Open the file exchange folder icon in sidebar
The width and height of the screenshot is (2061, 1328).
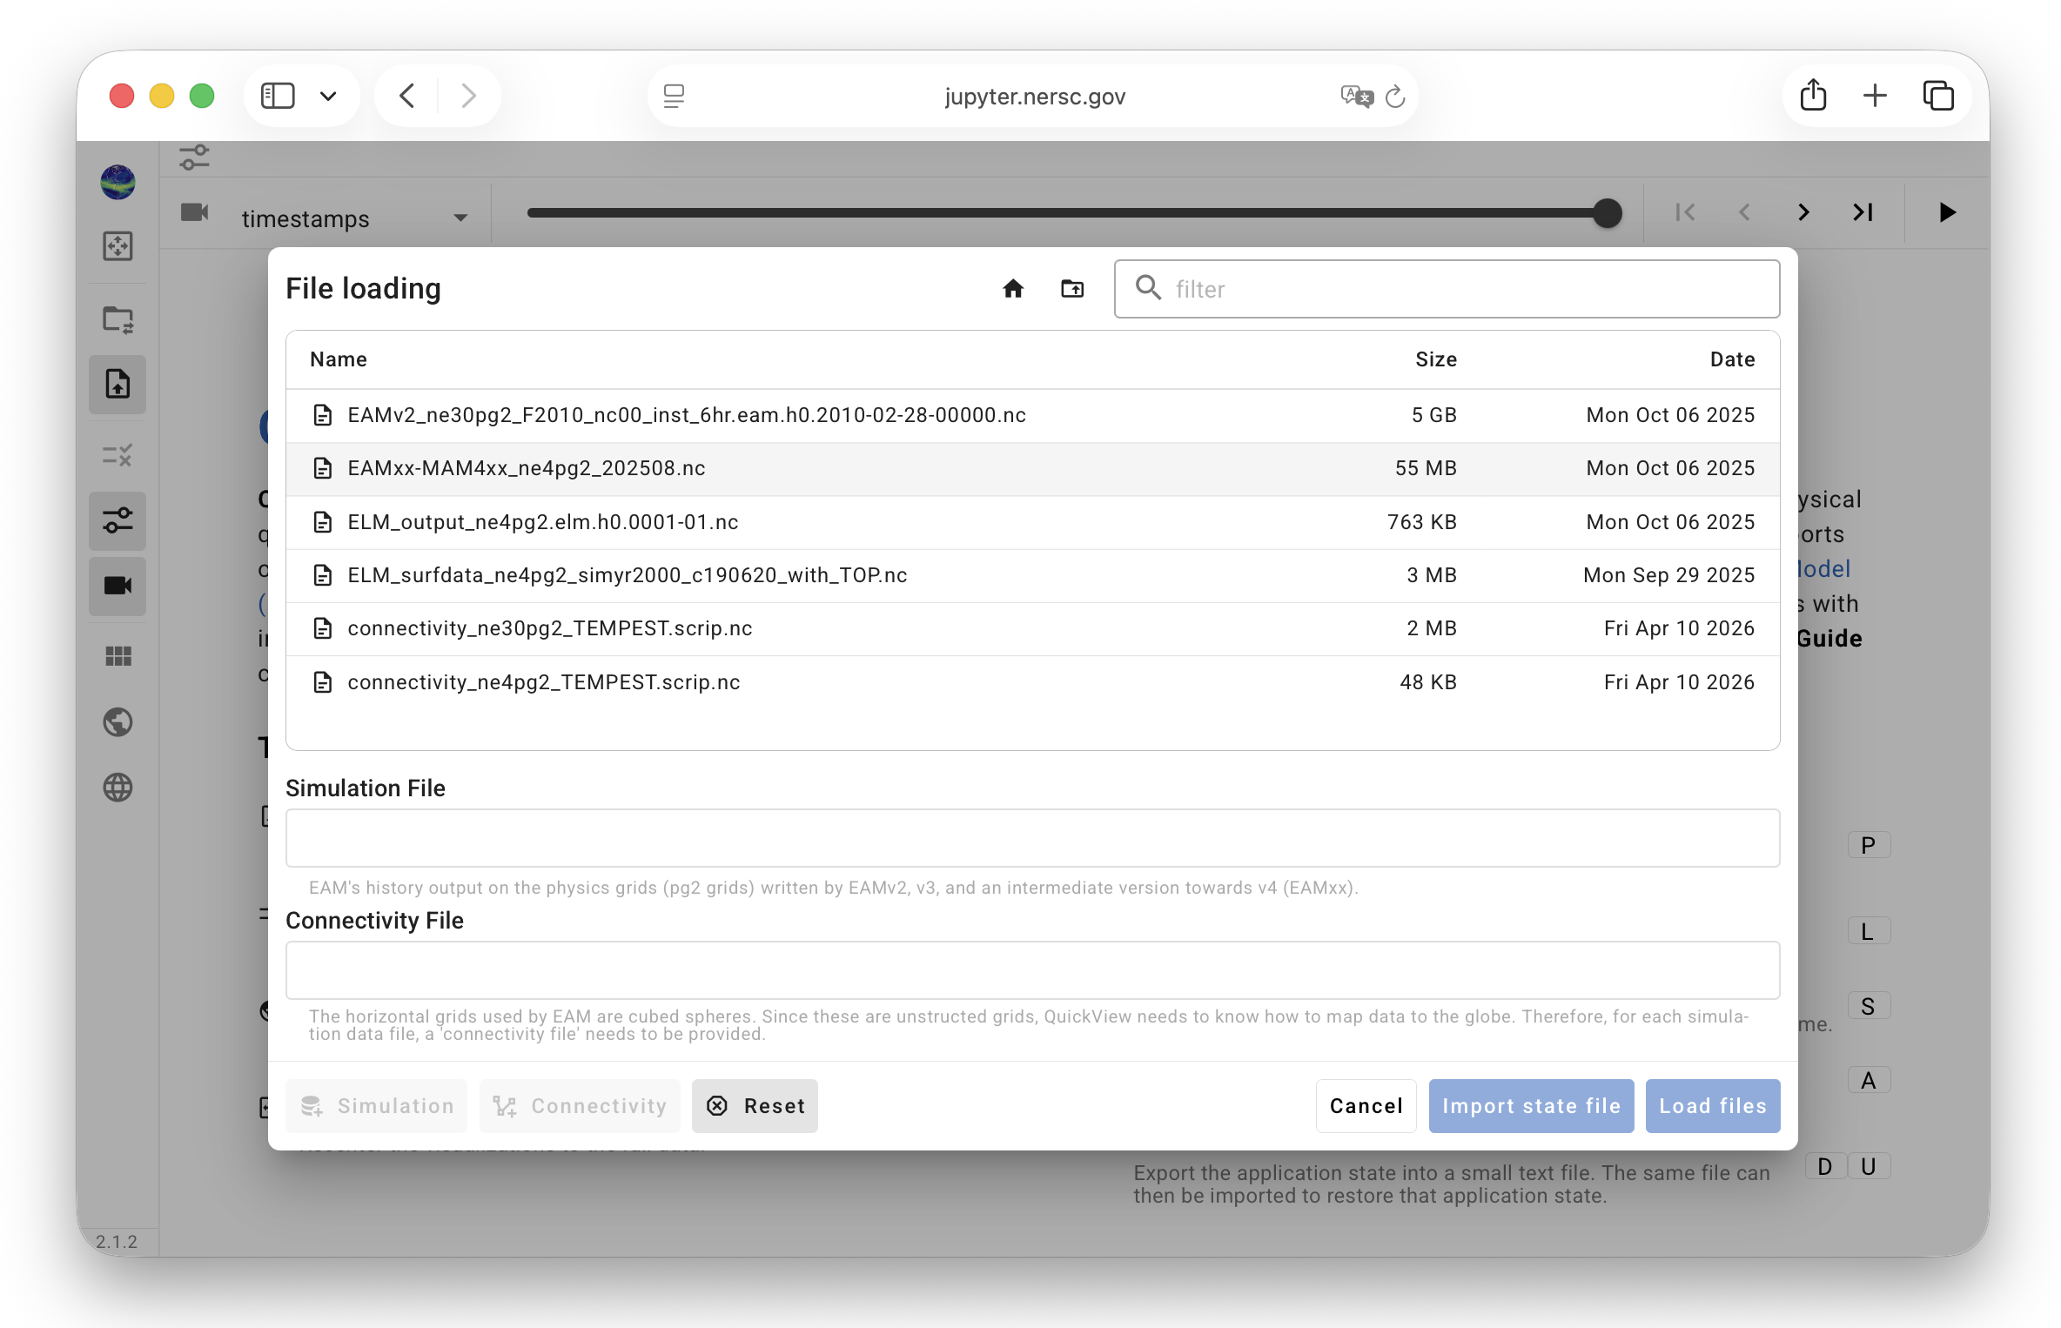pos(117,319)
